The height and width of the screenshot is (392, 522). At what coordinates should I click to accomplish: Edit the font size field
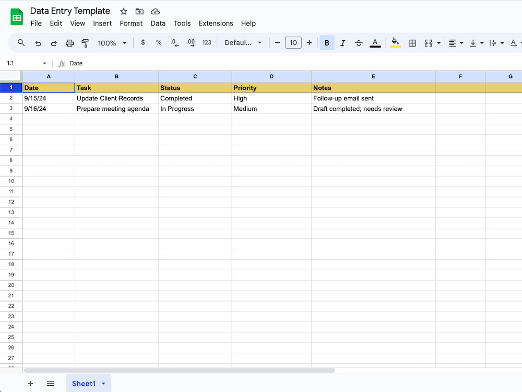pyautogui.click(x=293, y=43)
